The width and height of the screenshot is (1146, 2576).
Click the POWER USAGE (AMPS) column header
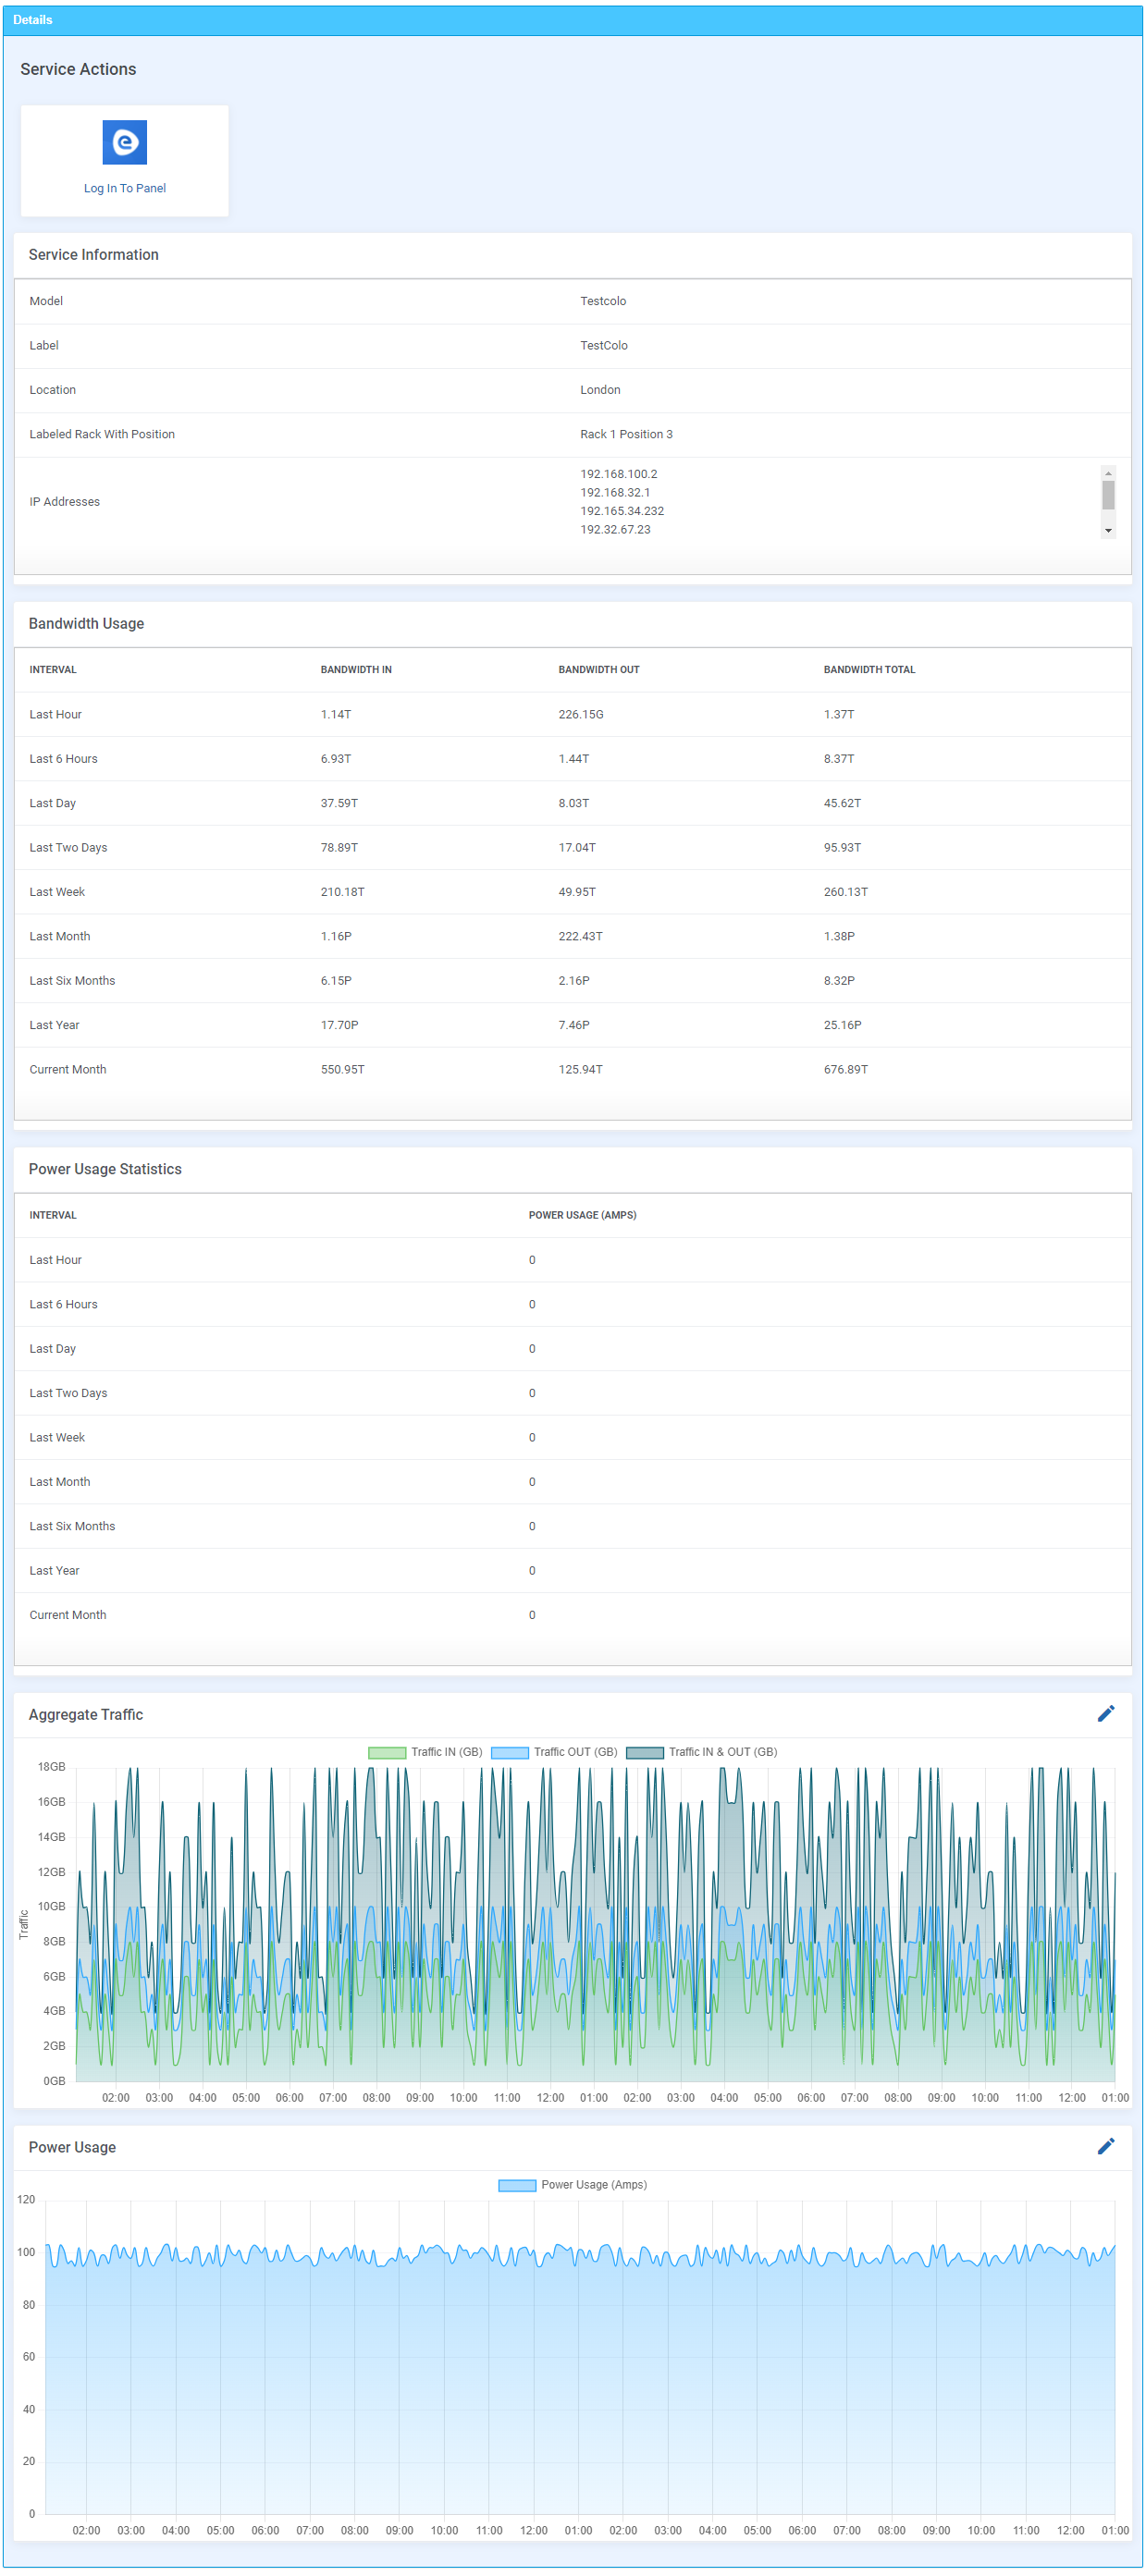[x=582, y=1215]
